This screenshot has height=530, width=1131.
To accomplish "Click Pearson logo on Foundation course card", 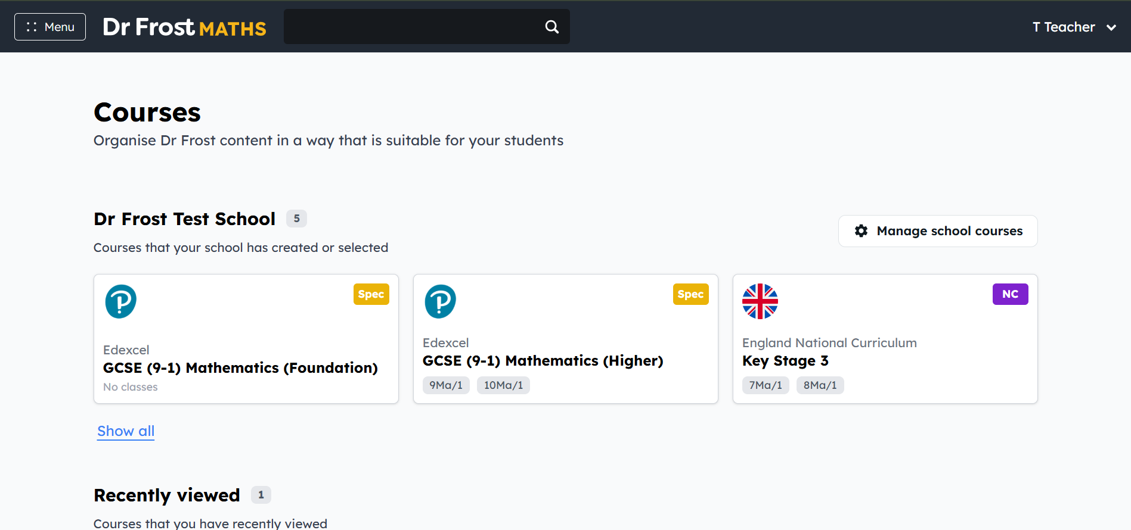I will pos(121,301).
